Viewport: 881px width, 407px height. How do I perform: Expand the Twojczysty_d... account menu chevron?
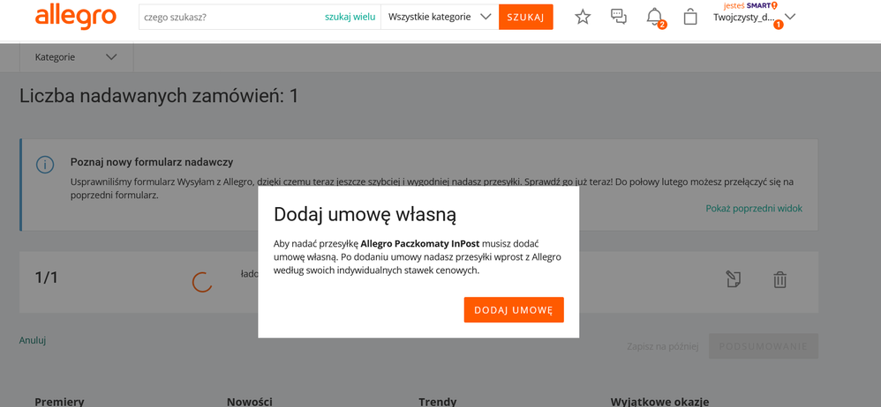tap(790, 17)
